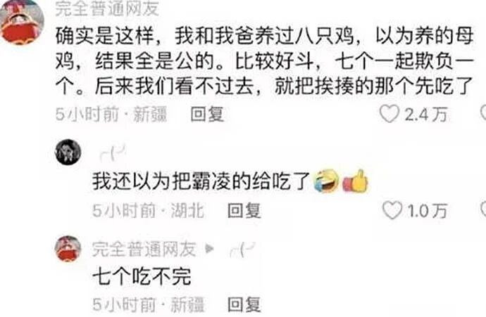Open the small 完全普通网友 avatar beside 七个吃不完
The height and width of the screenshot is (317, 486).
68,249
